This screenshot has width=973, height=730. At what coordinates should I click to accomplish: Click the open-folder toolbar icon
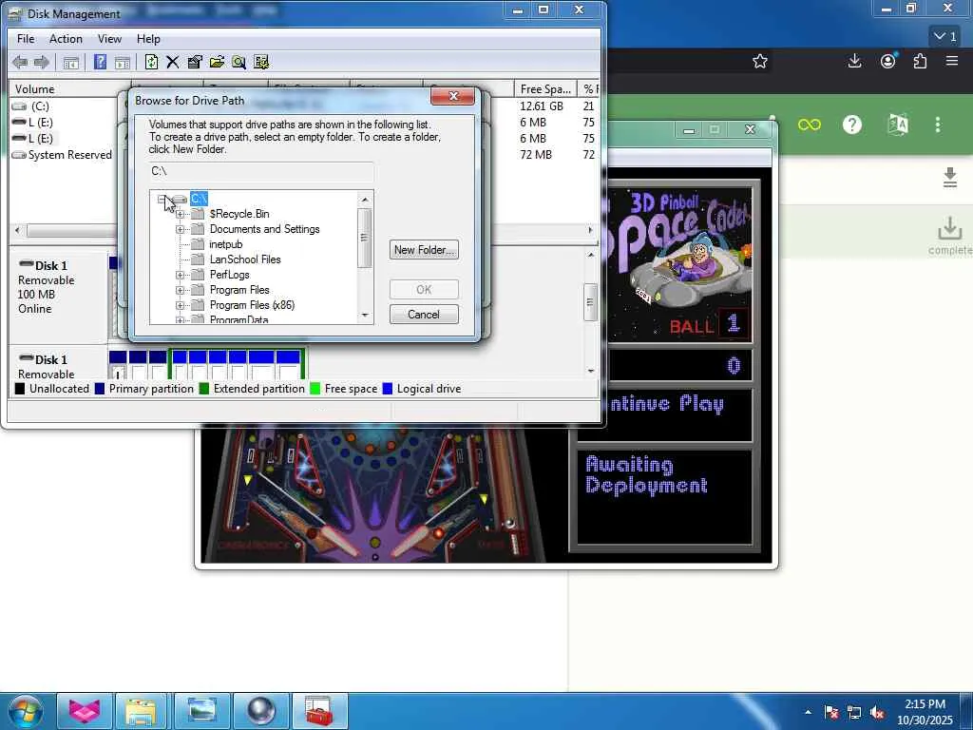(217, 62)
